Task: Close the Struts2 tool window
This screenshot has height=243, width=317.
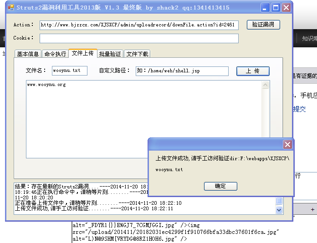Action: tap(286, 8)
